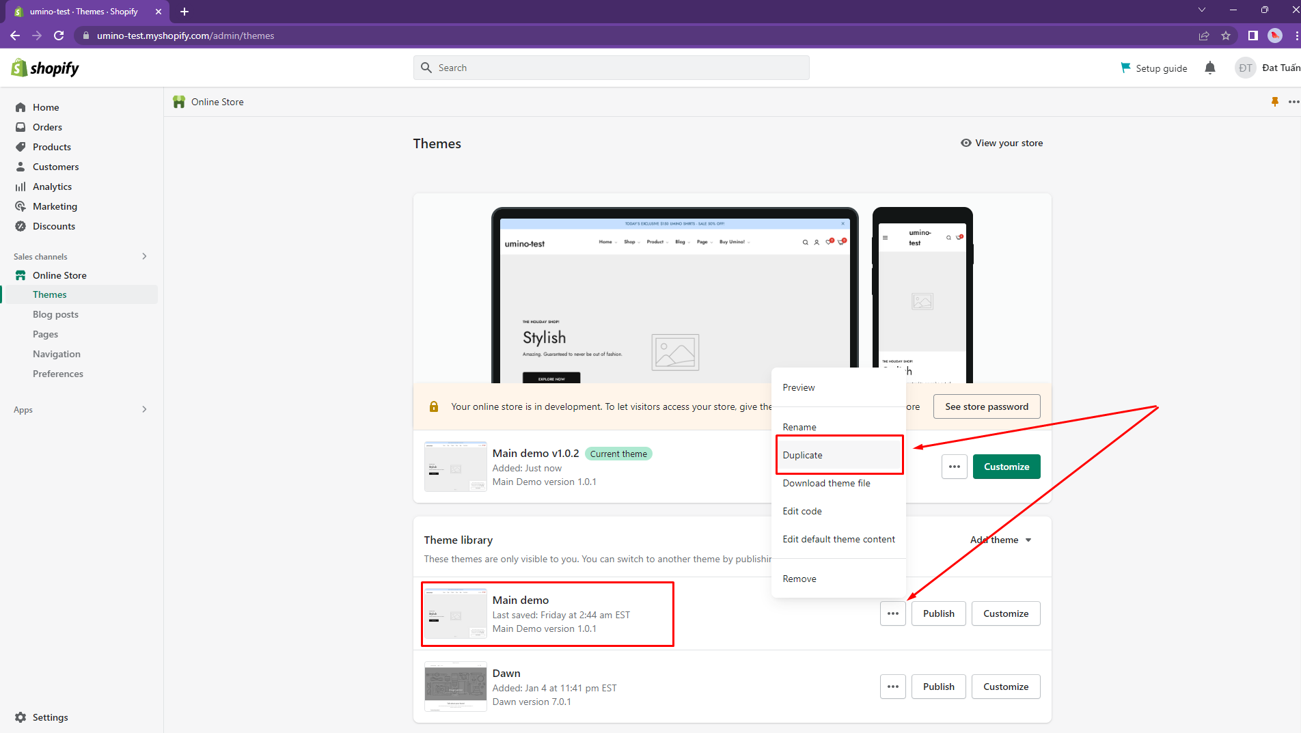This screenshot has width=1301, height=733.
Task: Open the browser tab search chevron
Action: coord(1202,10)
